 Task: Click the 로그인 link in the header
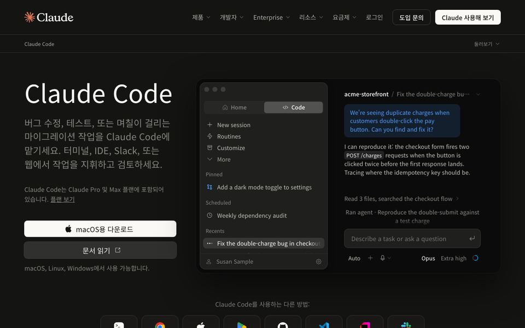(374, 17)
